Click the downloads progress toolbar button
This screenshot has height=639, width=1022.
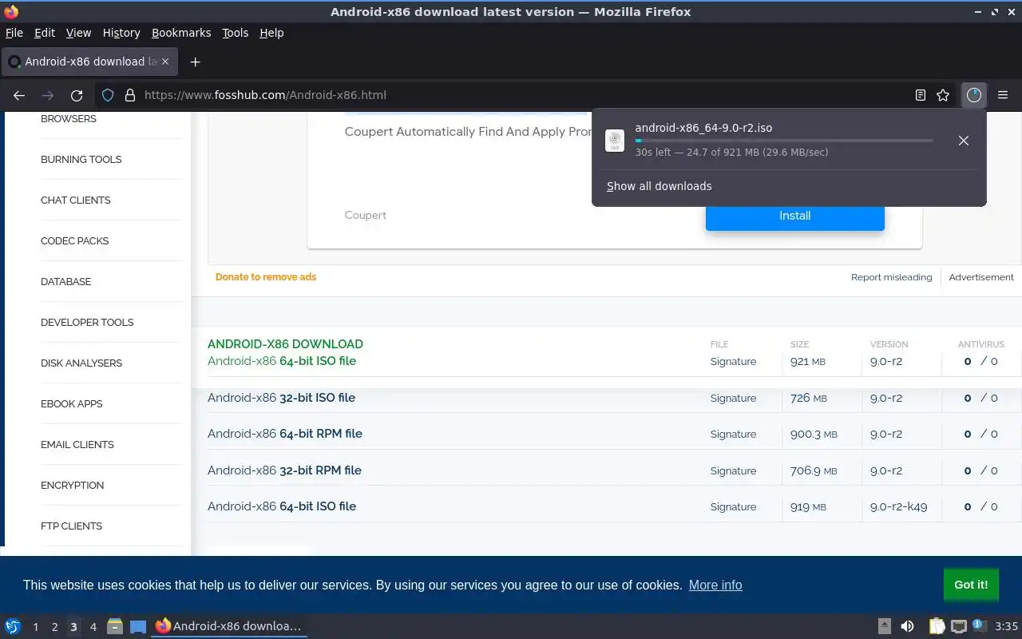point(973,95)
